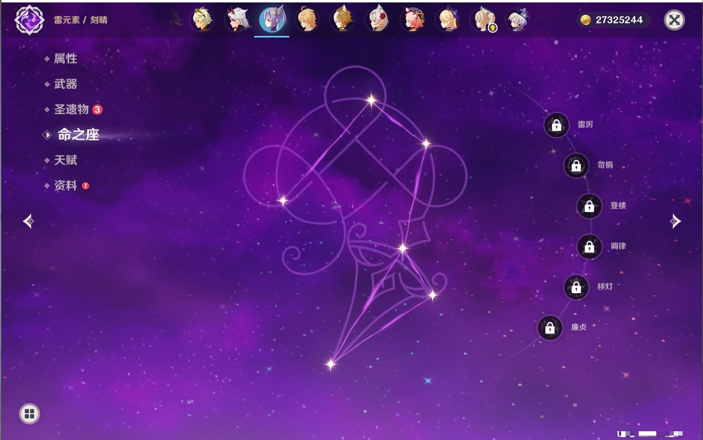Viewport: 703px width, 440px height.
Task: Select the highlighted purple-haired Keqing portrait
Action: [272, 20]
